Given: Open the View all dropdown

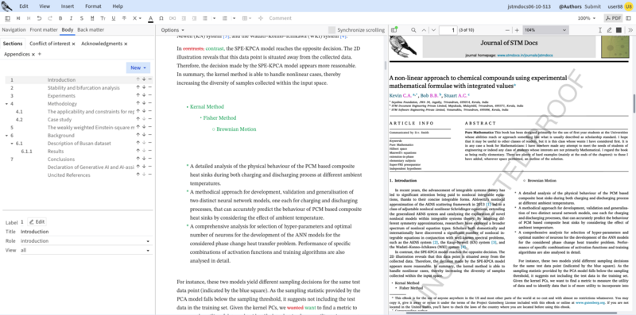Looking at the screenshot, I should tap(87, 250).
